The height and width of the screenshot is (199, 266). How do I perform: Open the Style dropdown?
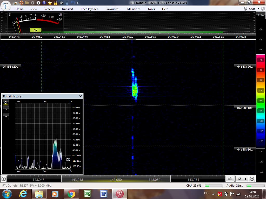[x=254, y=9]
